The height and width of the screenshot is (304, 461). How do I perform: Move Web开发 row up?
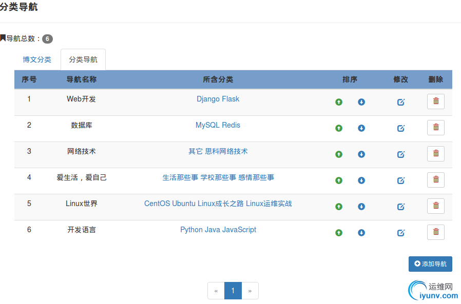tap(338, 102)
